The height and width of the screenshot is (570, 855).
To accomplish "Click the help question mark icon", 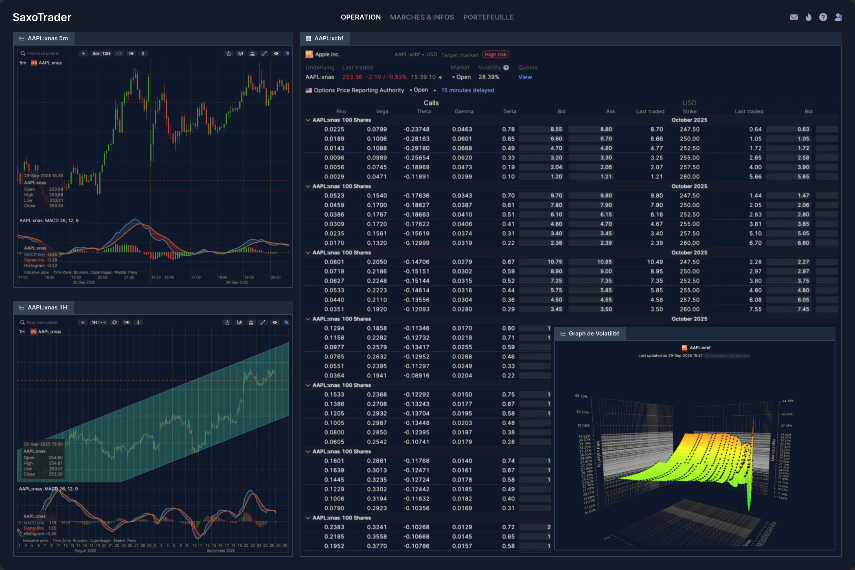I will 823,17.
